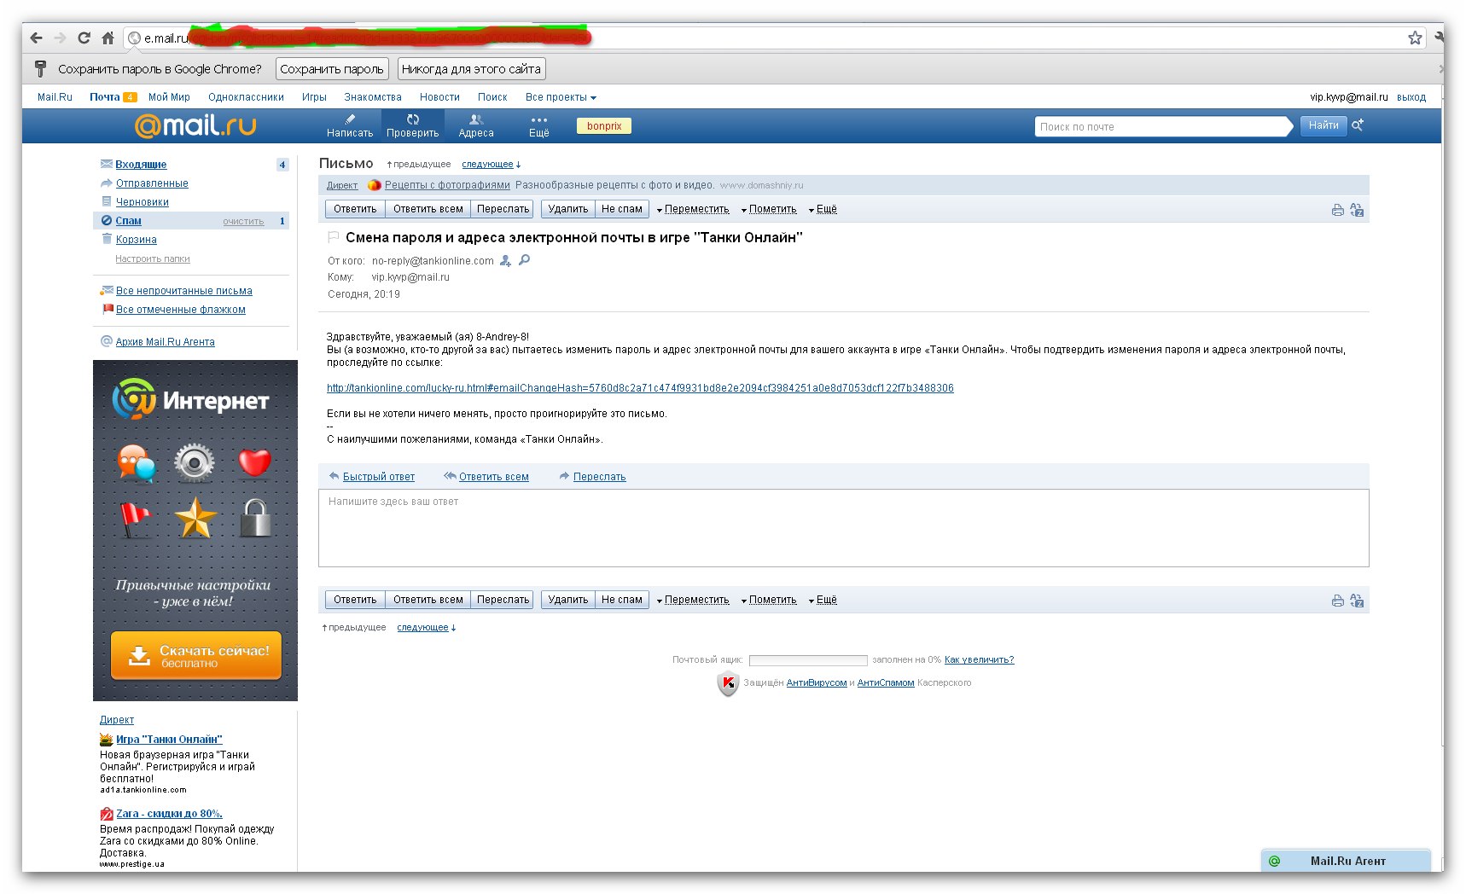Click the top Удалить button
This screenshot has height=894, width=1466.
[x=567, y=209]
